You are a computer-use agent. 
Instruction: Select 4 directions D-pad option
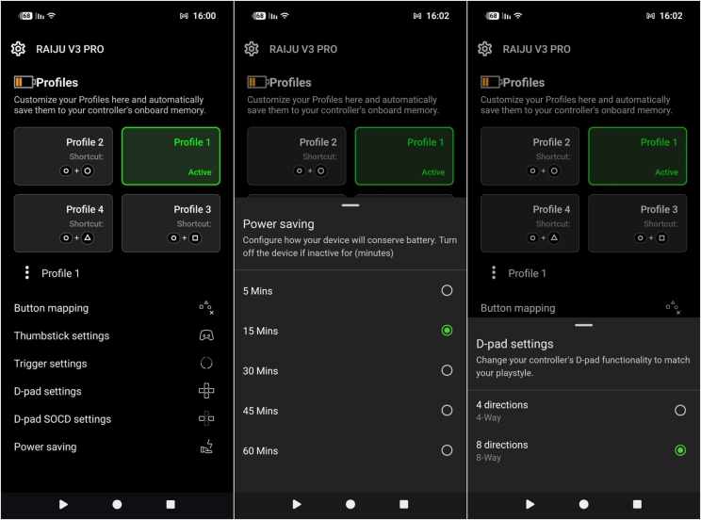click(584, 411)
